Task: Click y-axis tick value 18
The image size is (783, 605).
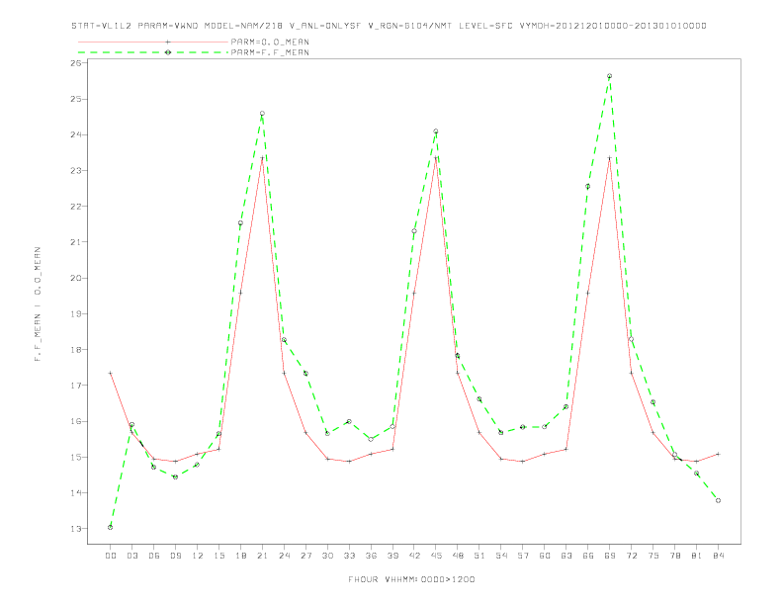Action: 75,349
